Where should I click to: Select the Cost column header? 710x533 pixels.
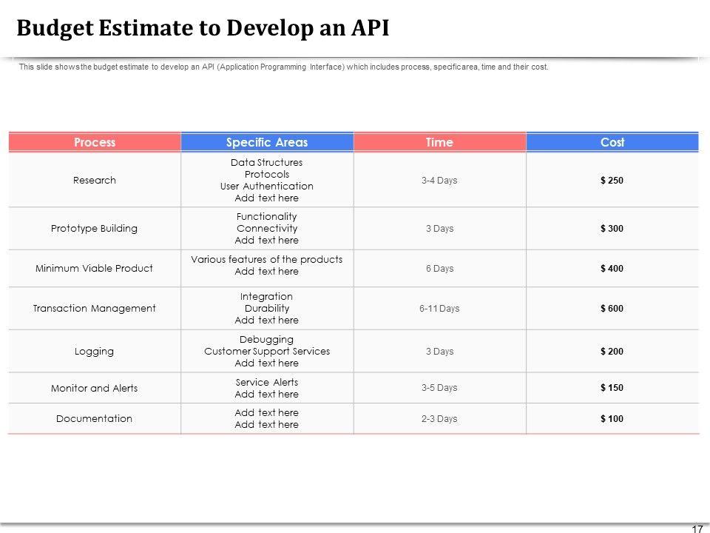pos(612,142)
